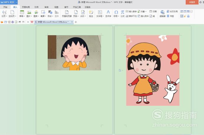Screen dimensions: 204x135
Task: Expand the 分页 page break dropdown
Action: [6, 16]
